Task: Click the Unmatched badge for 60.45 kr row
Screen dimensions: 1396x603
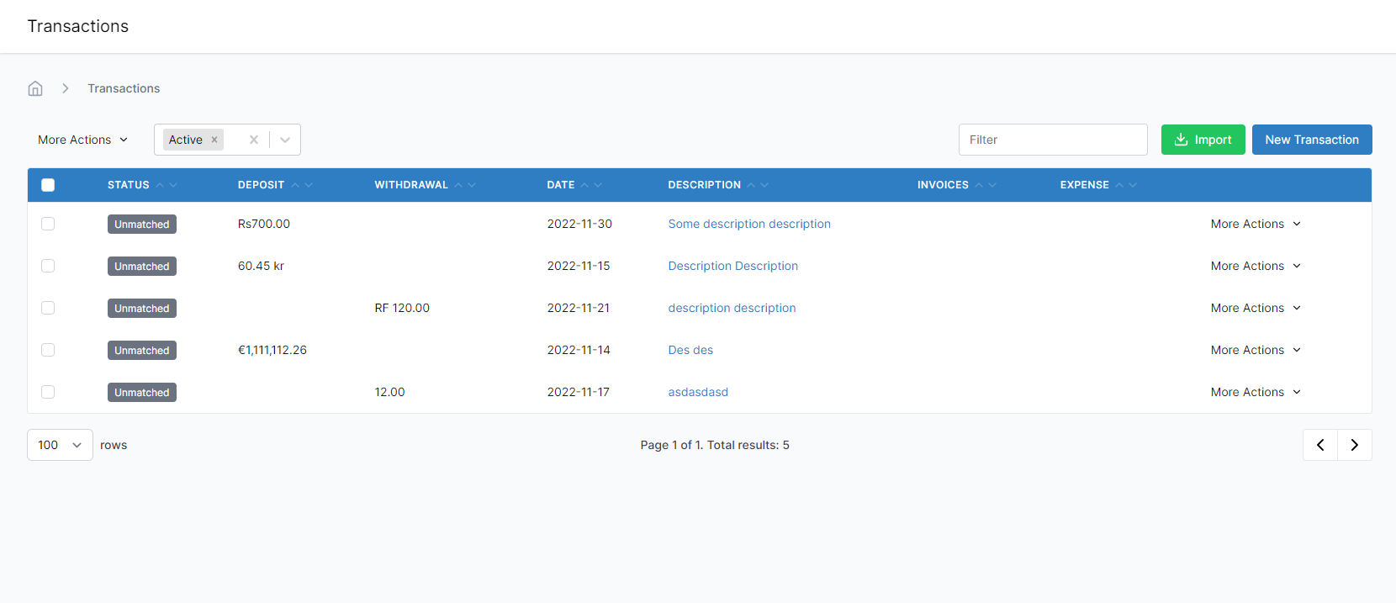Action: 142,267
